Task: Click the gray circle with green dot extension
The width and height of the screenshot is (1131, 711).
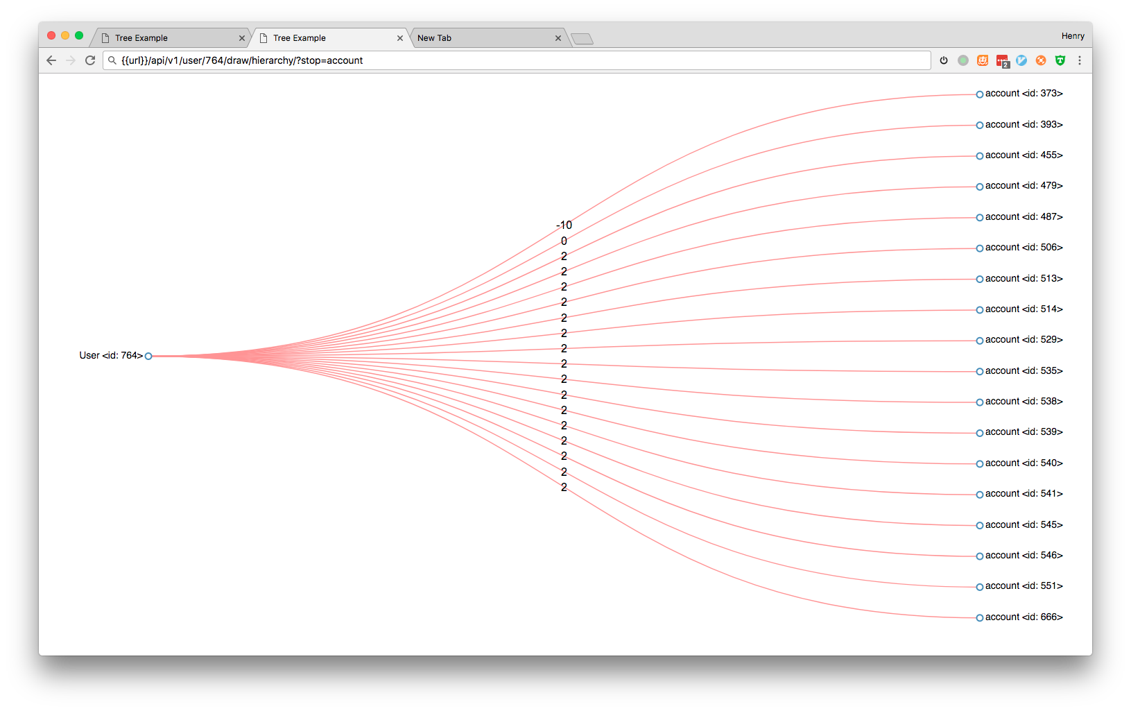Action: point(963,60)
